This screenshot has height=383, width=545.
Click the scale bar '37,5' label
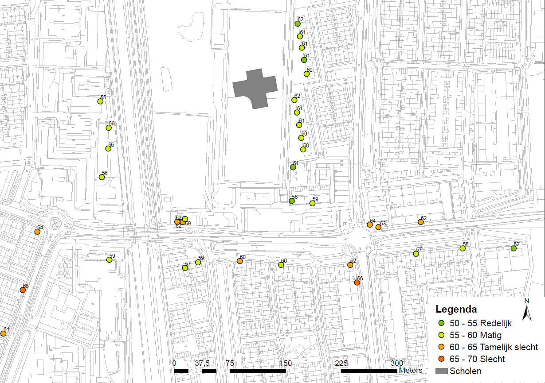202,363
